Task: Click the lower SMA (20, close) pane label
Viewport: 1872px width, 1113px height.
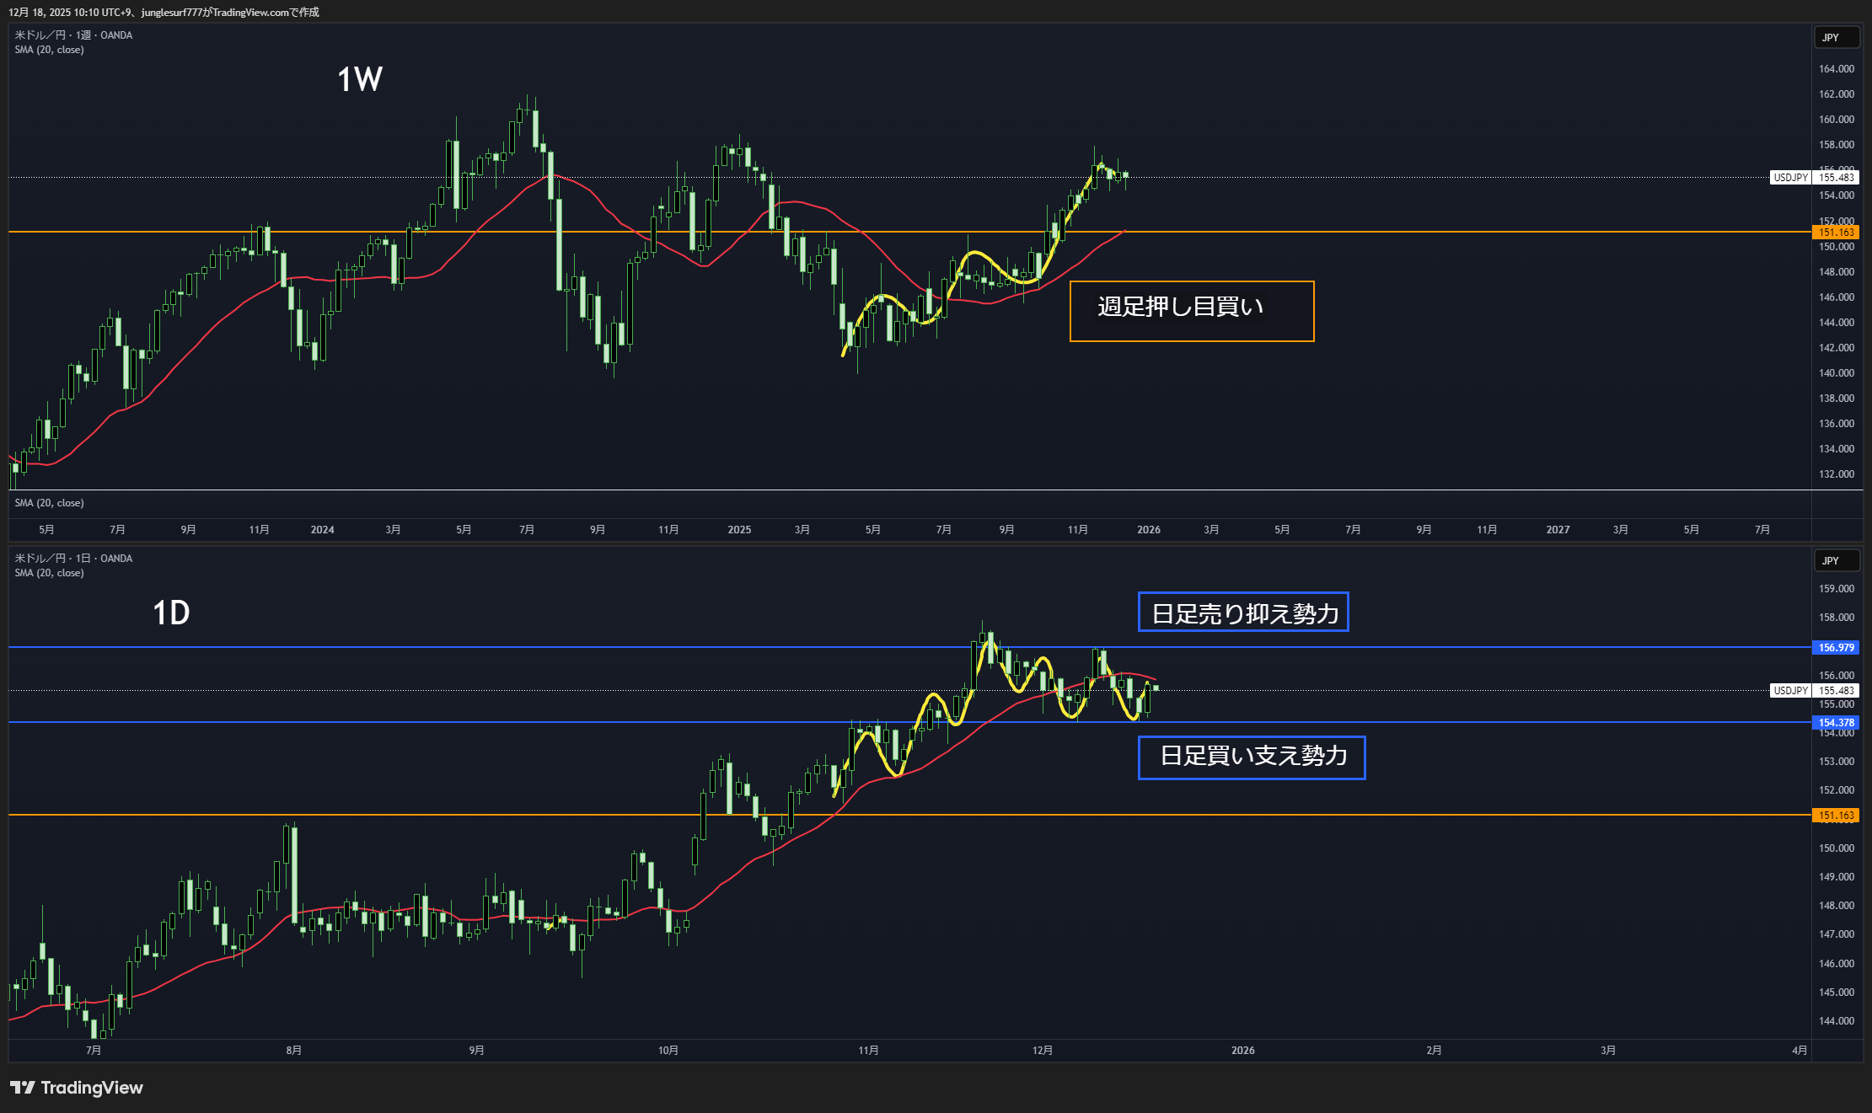Action: [49, 503]
